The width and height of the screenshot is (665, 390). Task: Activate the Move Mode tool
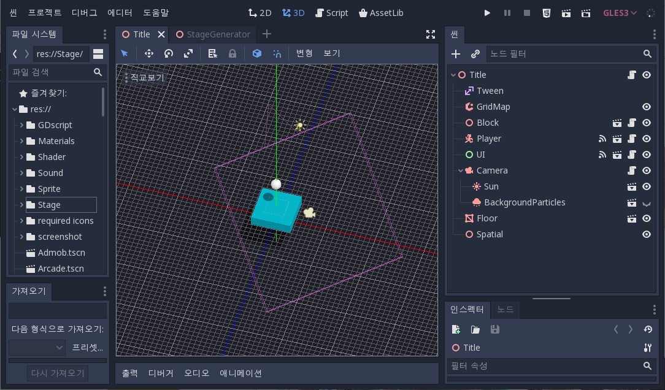(149, 53)
